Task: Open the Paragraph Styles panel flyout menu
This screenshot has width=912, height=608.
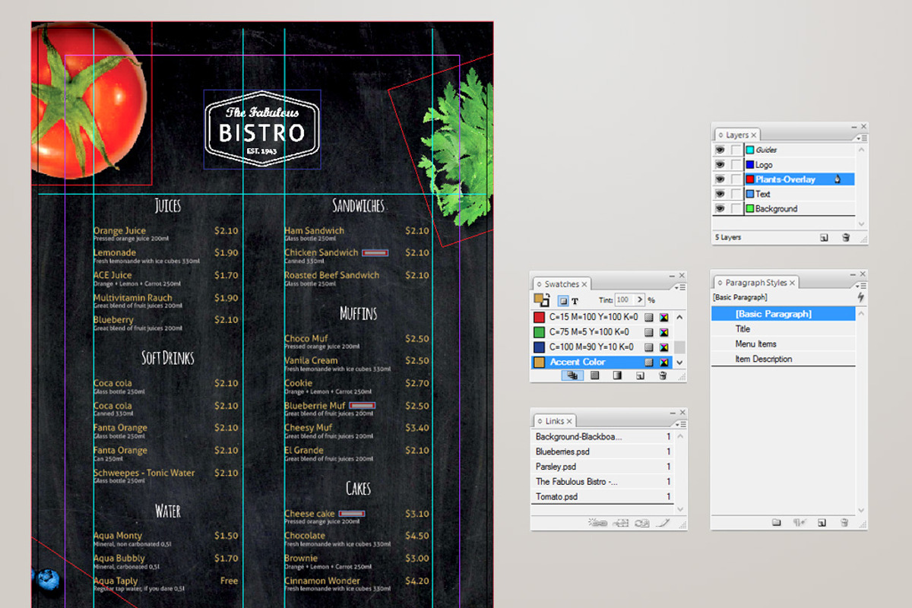Action: coord(860,285)
